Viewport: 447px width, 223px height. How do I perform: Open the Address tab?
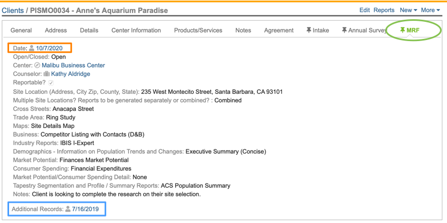(56, 30)
